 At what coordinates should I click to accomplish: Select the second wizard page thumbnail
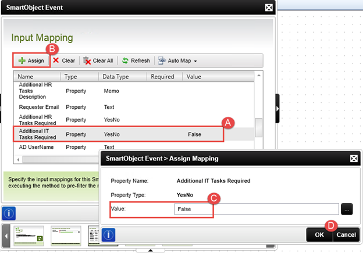(66, 236)
